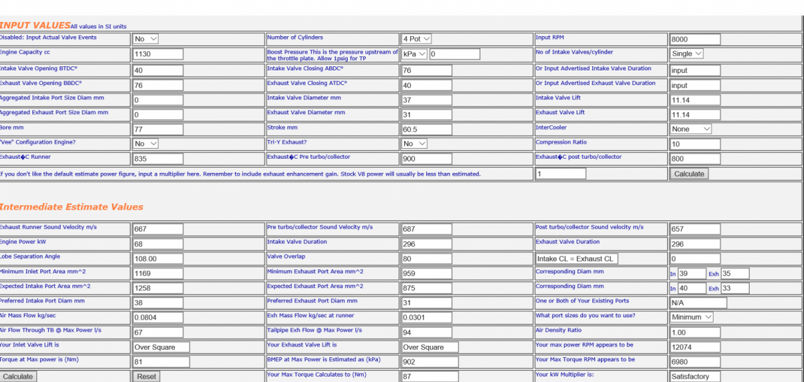Open the InterCooler dropdown set to None

[691, 129]
